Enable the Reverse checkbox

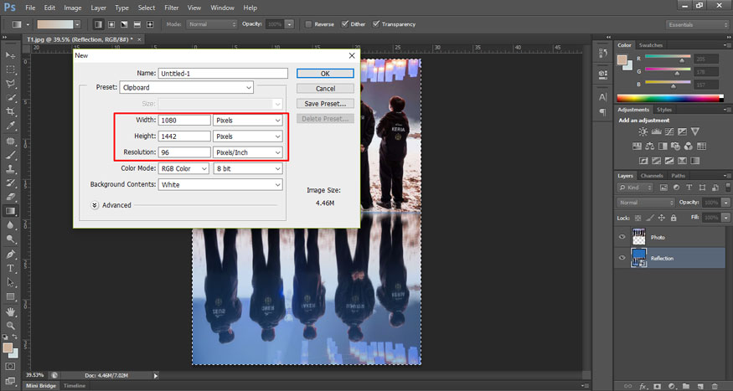310,24
